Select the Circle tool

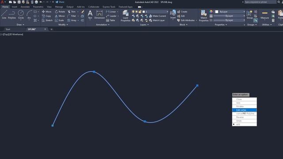pyautogui.click(x=21, y=15)
